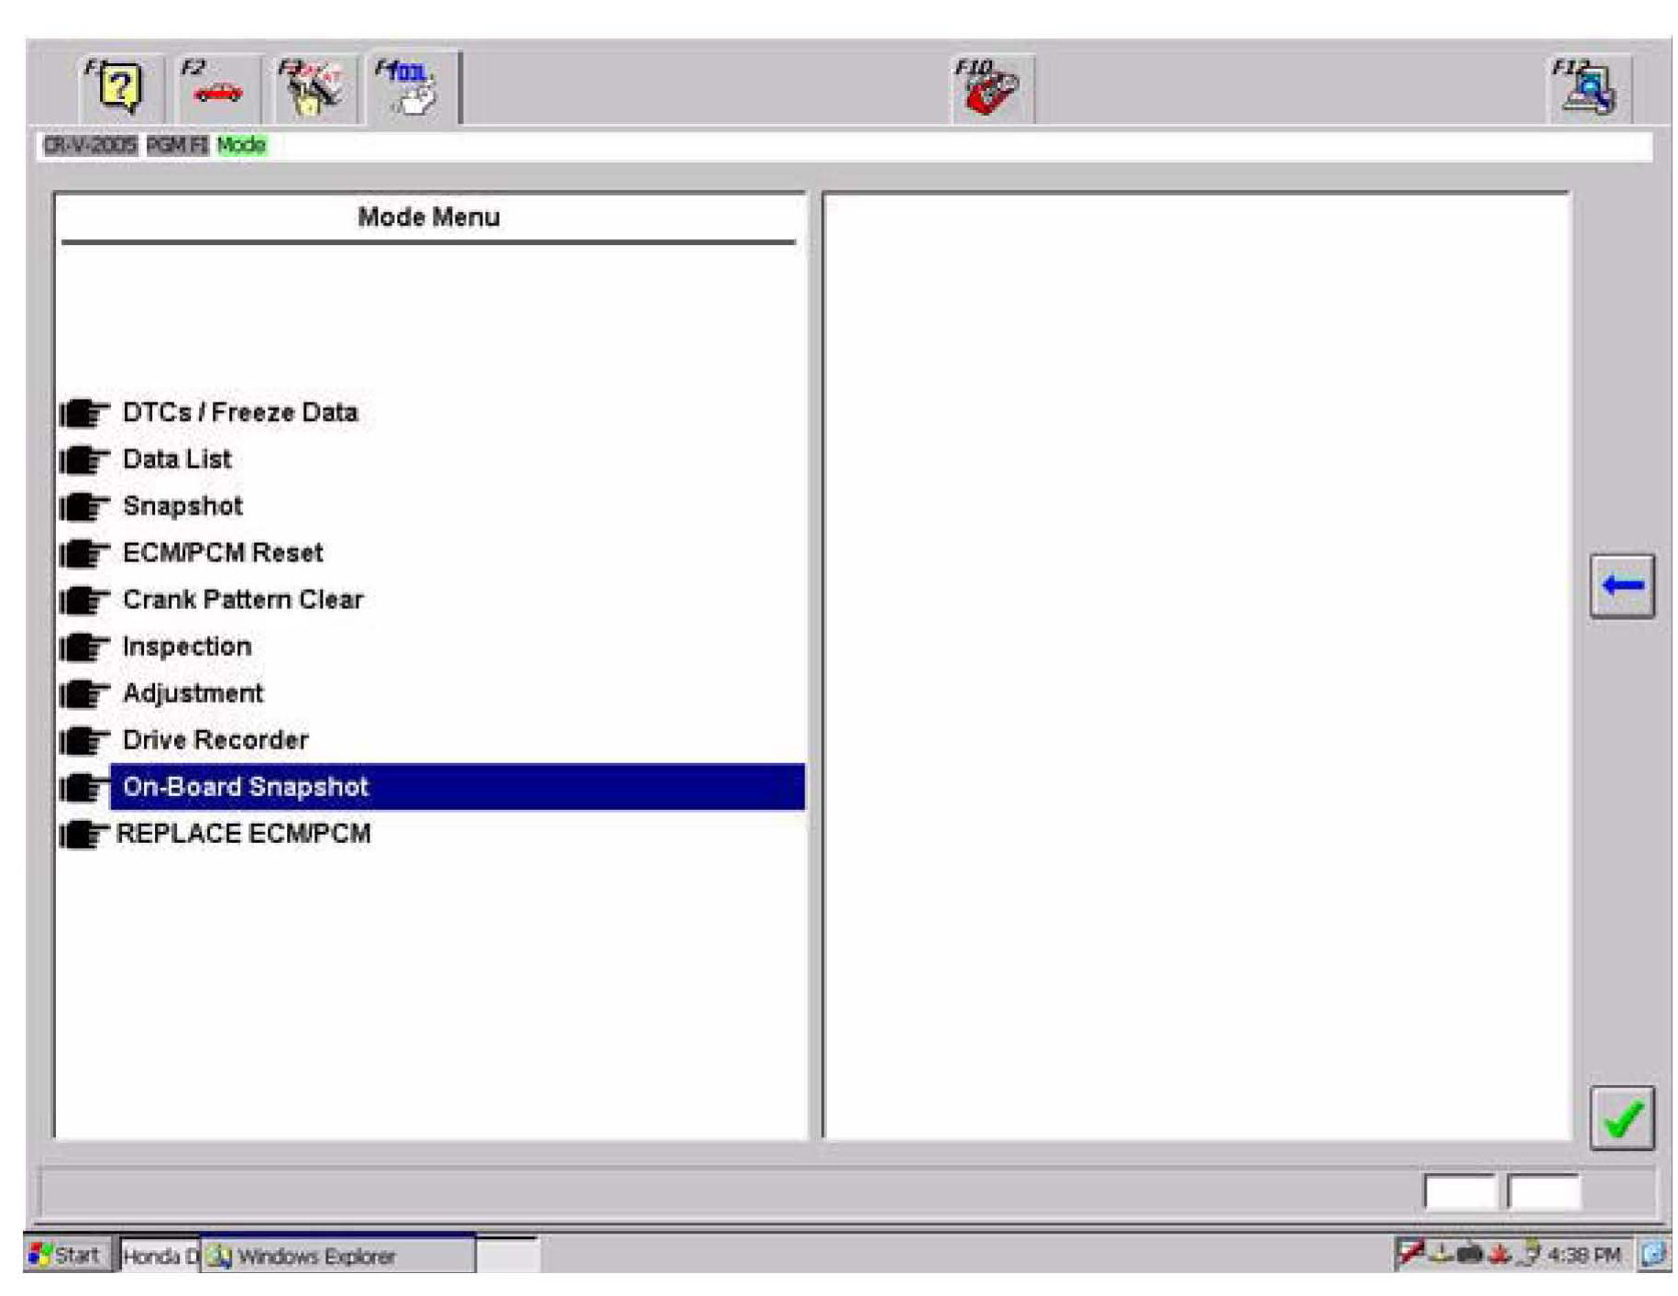Open DTCs / Freeze Data mode
The image size is (1678, 1296).
pos(239,413)
